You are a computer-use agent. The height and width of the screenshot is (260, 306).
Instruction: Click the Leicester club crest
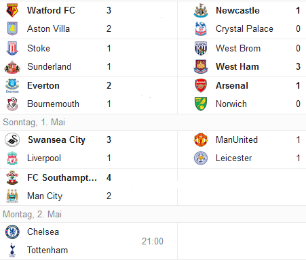pyautogui.click(x=201, y=158)
